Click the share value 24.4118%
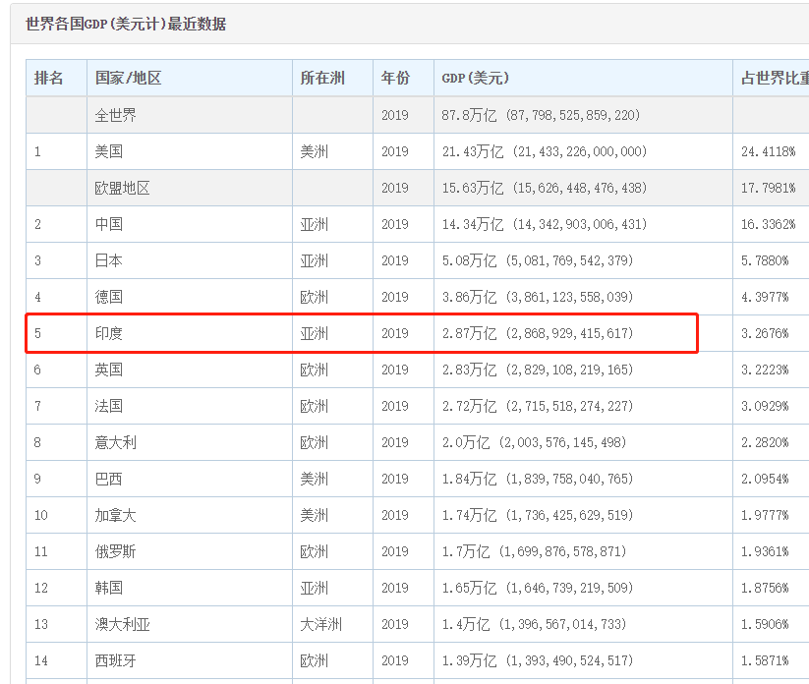The height and width of the screenshot is (684, 809). tap(769, 151)
